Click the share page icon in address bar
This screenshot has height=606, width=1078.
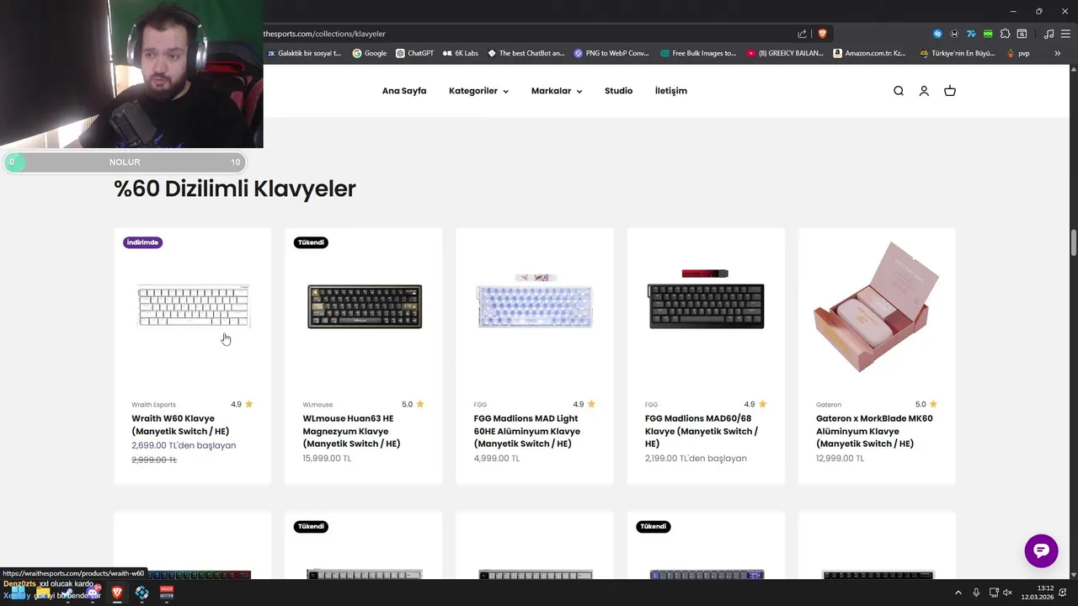point(803,34)
